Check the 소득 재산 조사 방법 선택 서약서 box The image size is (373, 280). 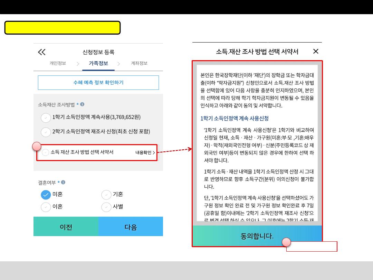click(46, 152)
